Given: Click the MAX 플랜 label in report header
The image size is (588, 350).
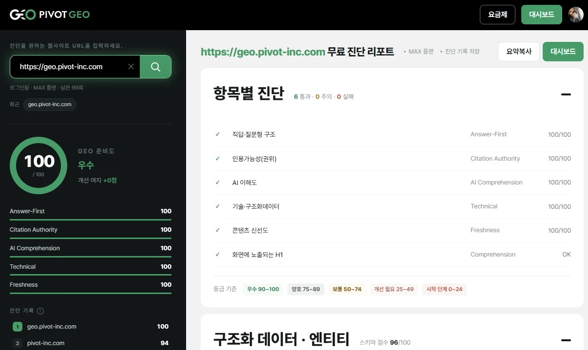Looking at the screenshot, I should pos(421,52).
